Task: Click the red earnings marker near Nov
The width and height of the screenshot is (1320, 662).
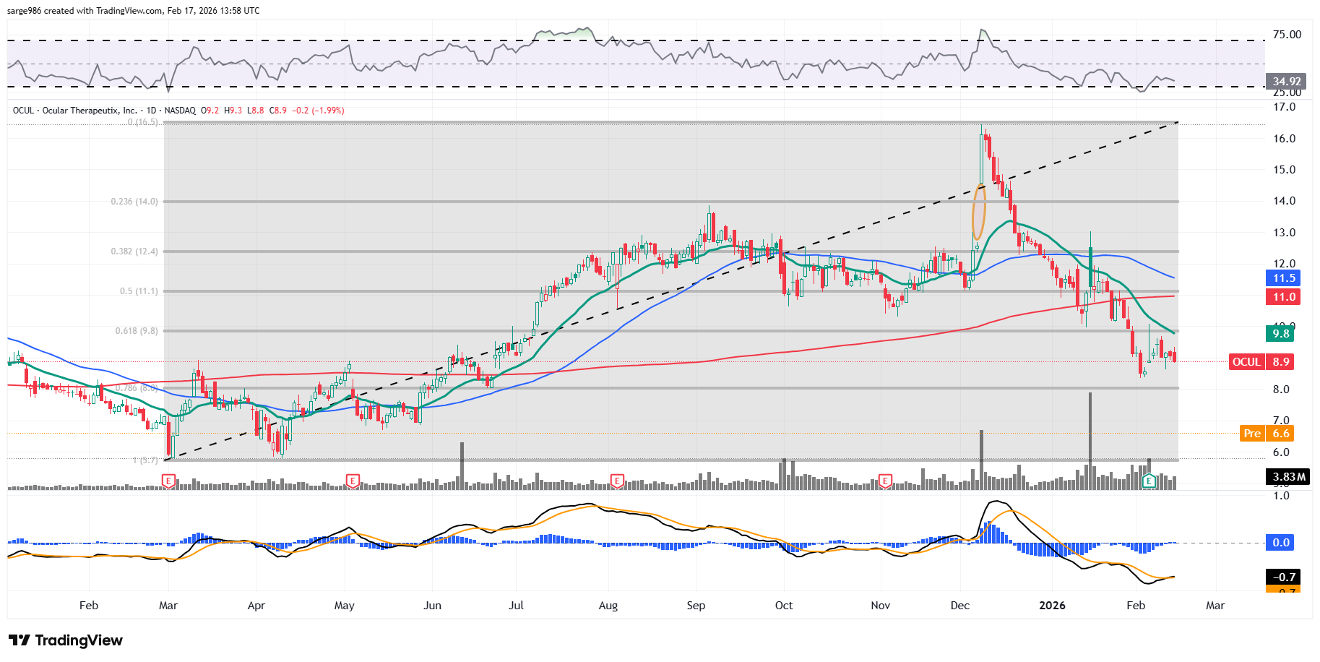Action: point(885,481)
